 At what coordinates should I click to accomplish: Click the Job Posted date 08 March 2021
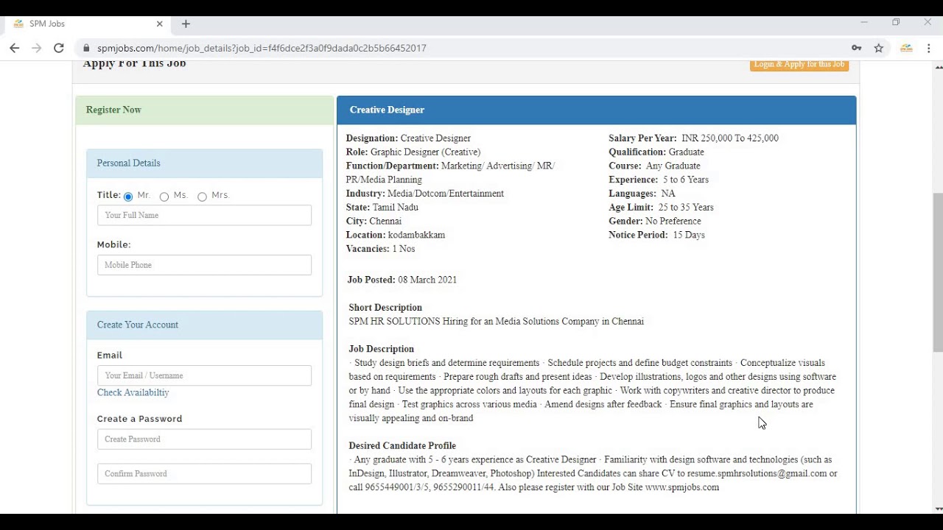[x=427, y=280]
